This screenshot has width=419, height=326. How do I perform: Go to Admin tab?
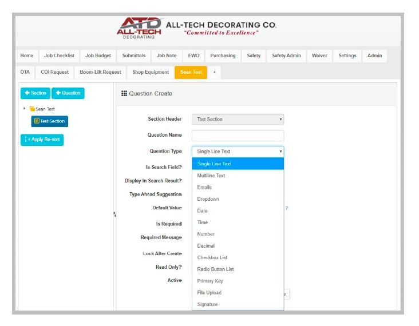coord(374,56)
